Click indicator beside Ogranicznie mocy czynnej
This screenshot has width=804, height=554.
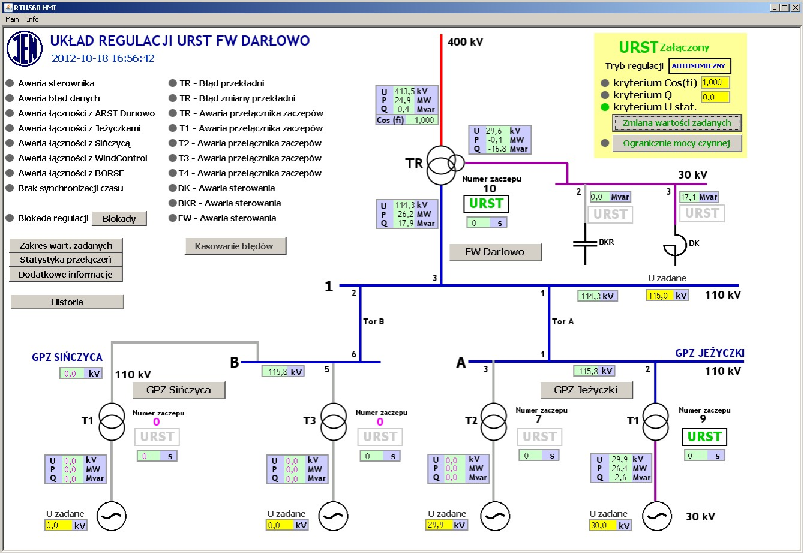click(605, 143)
